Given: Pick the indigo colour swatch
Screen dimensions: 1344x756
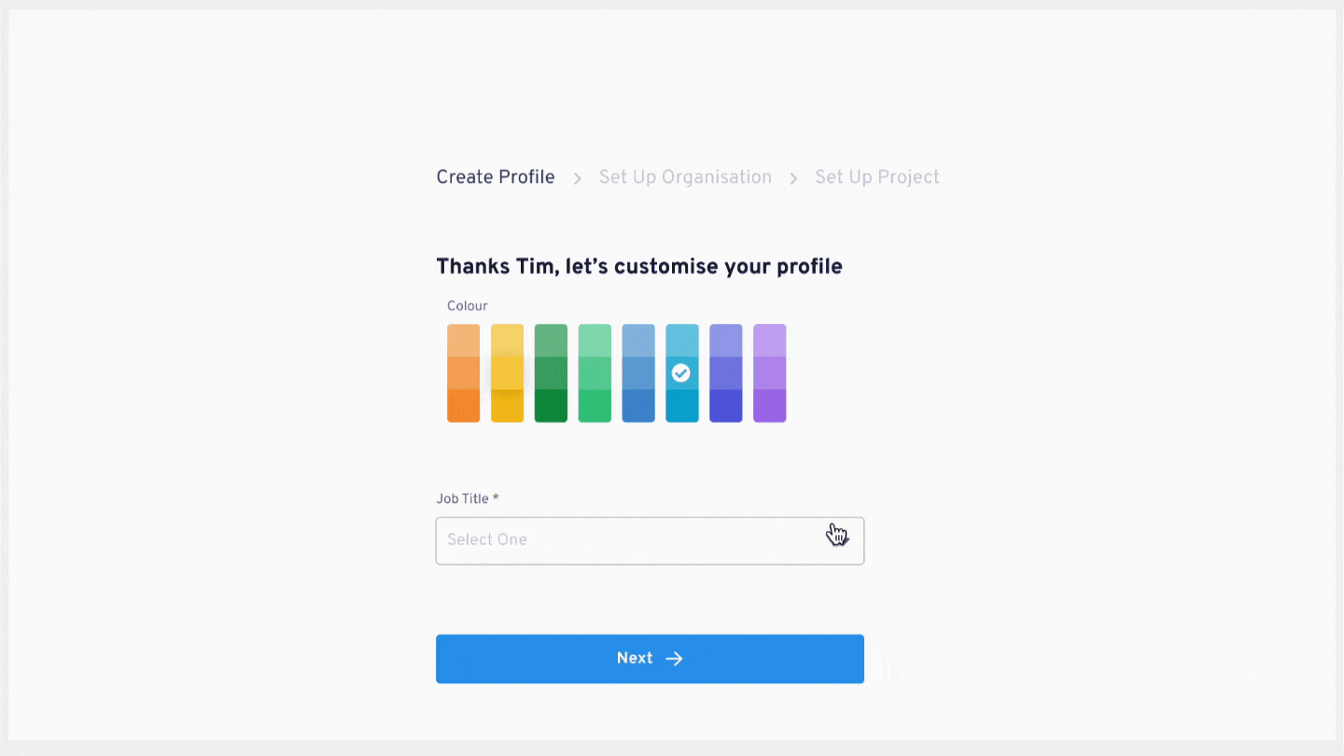Looking at the screenshot, I should (726, 373).
